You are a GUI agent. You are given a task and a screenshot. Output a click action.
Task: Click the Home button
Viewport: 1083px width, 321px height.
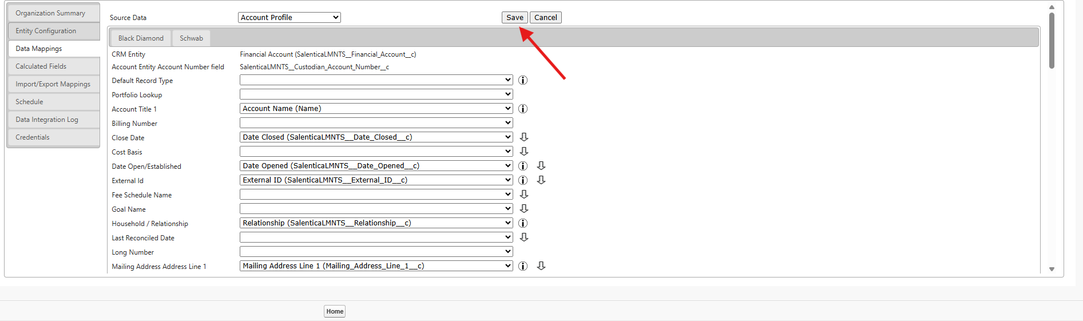335,311
